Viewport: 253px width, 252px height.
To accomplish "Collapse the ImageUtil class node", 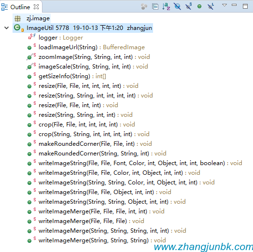I will point(6,28).
